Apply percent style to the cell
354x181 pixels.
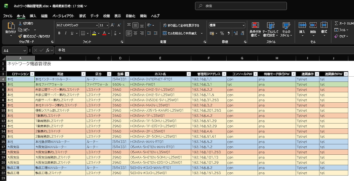(x=222, y=33)
